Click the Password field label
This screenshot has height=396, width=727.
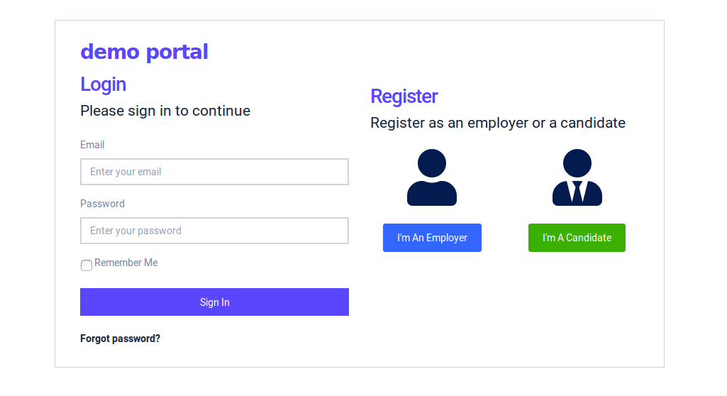click(x=102, y=204)
